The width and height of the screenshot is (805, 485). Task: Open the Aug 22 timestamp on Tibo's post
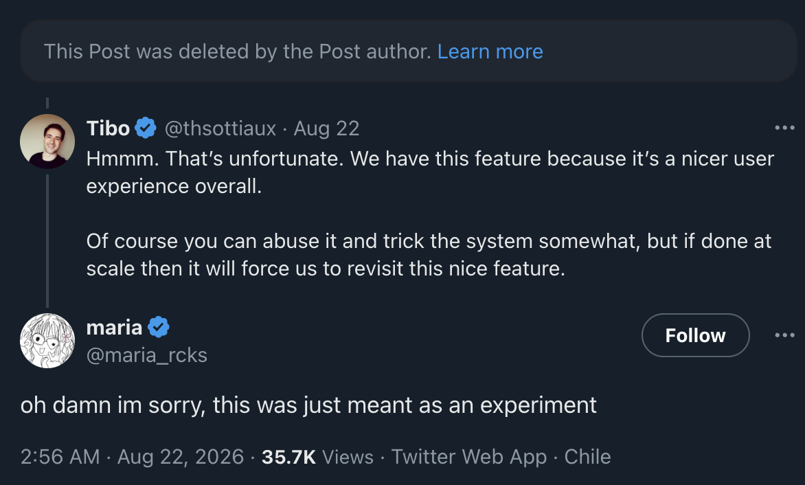tap(326, 128)
